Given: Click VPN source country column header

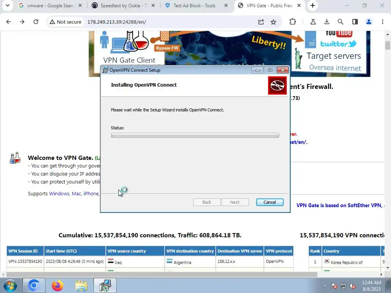Looking at the screenshot, I should point(135,251).
